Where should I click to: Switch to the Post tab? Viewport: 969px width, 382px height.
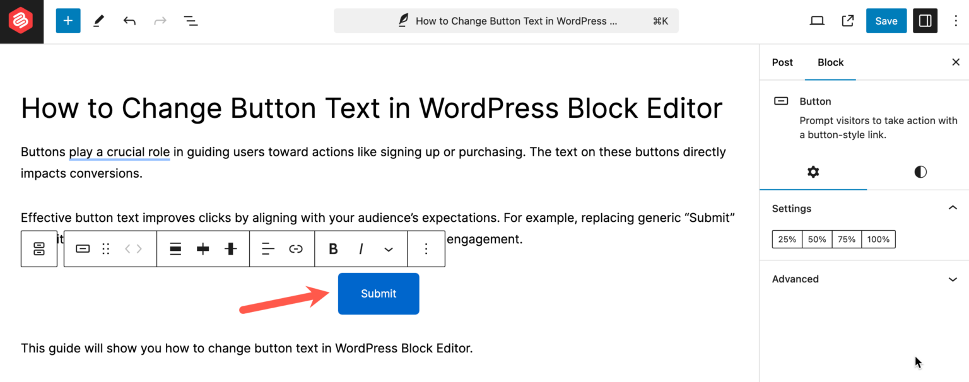(782, 62)
